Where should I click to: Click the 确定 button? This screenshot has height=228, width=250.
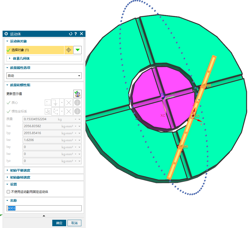pyautogui.click(x=59, y=223)
